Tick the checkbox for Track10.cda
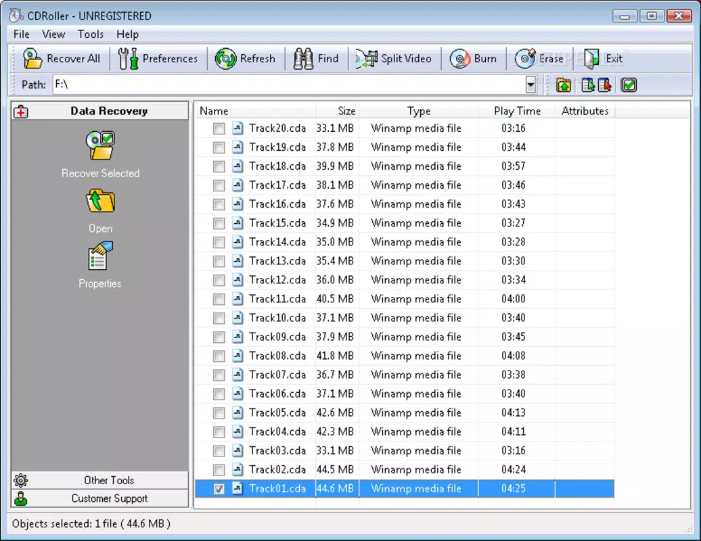This screenshot has width=701, height=541. tap(219, 318)
